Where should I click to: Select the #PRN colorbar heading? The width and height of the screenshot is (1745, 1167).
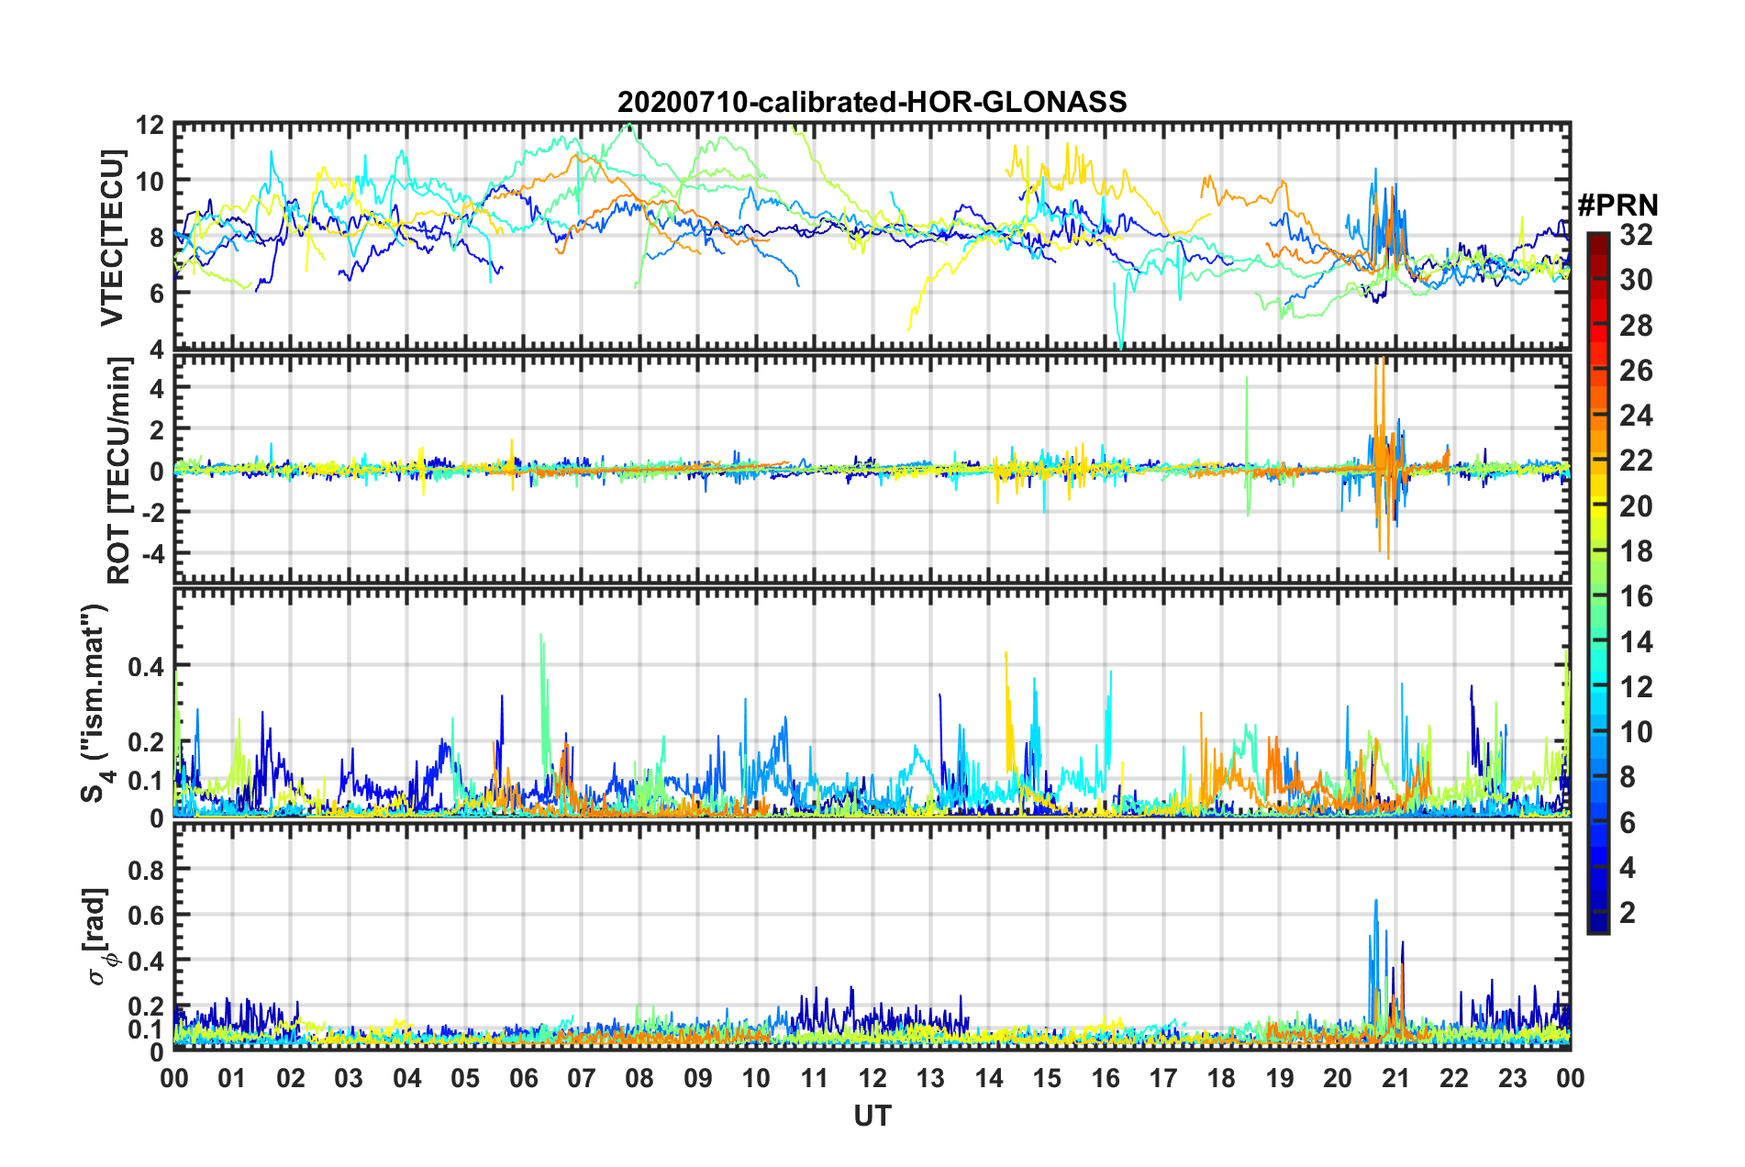pyautogui.click(x=1617, y=205)
